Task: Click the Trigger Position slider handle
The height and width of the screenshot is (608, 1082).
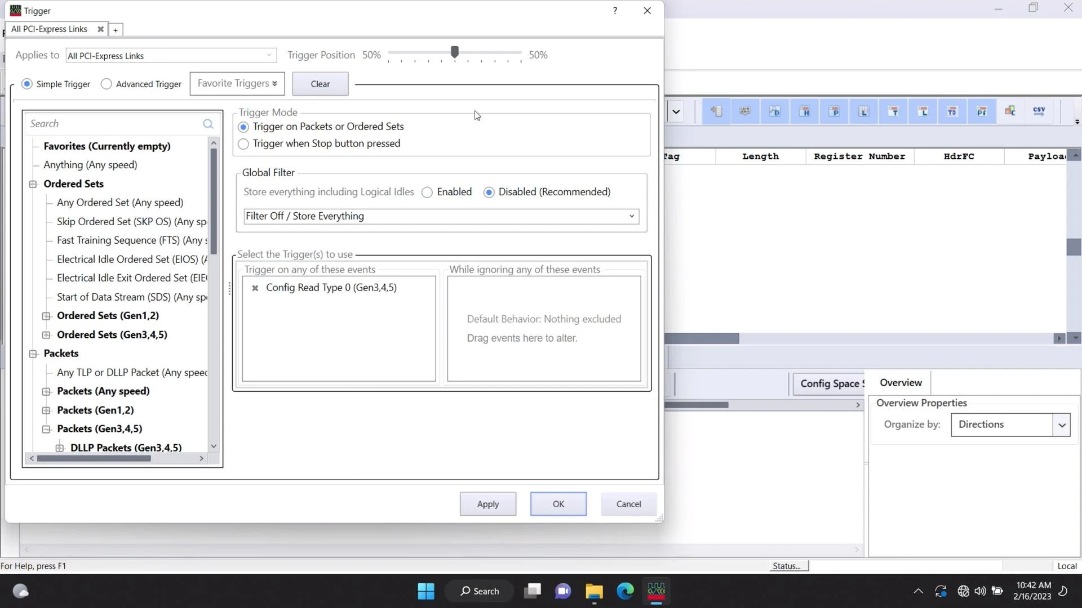Action: 455,52
